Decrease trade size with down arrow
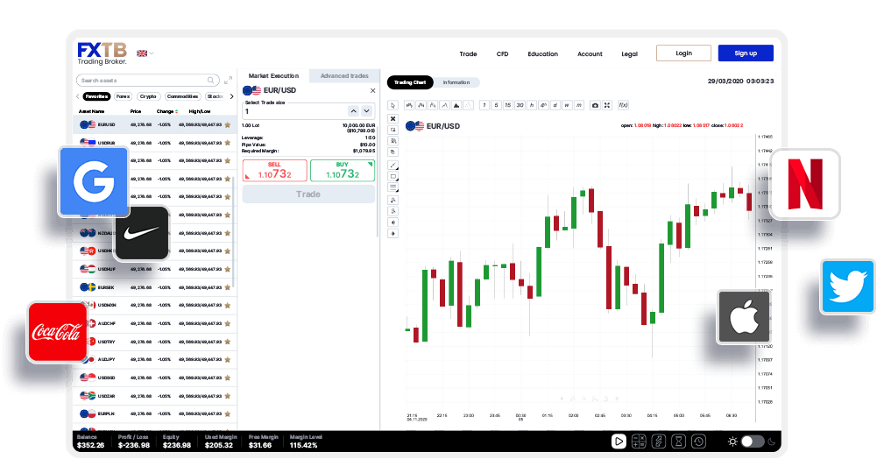 coord(366,111)
